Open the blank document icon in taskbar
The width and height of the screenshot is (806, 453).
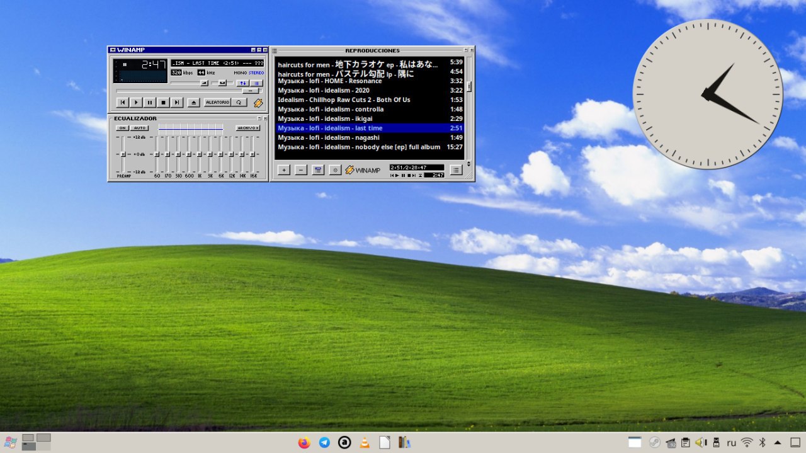[385, 442]
